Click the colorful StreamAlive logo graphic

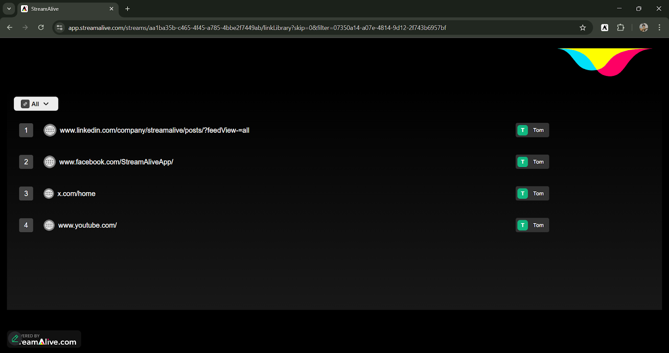click(x=605, y=62)
